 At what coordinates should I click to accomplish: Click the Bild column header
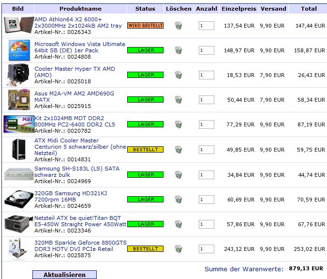point(18,9)
